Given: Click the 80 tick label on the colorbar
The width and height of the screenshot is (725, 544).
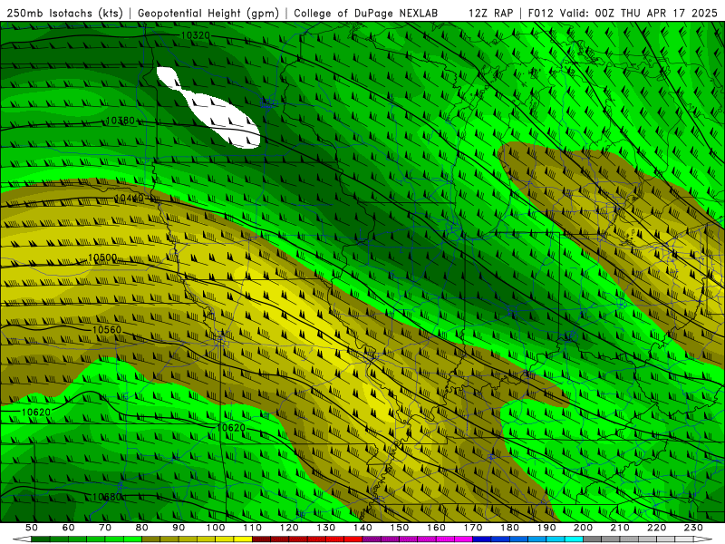Looking at the screenshot, I should [142, 528].
